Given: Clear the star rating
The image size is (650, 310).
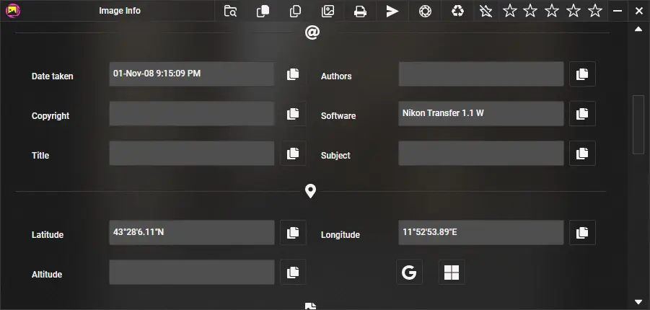Looking at the screenshot, I should [487, 11].
